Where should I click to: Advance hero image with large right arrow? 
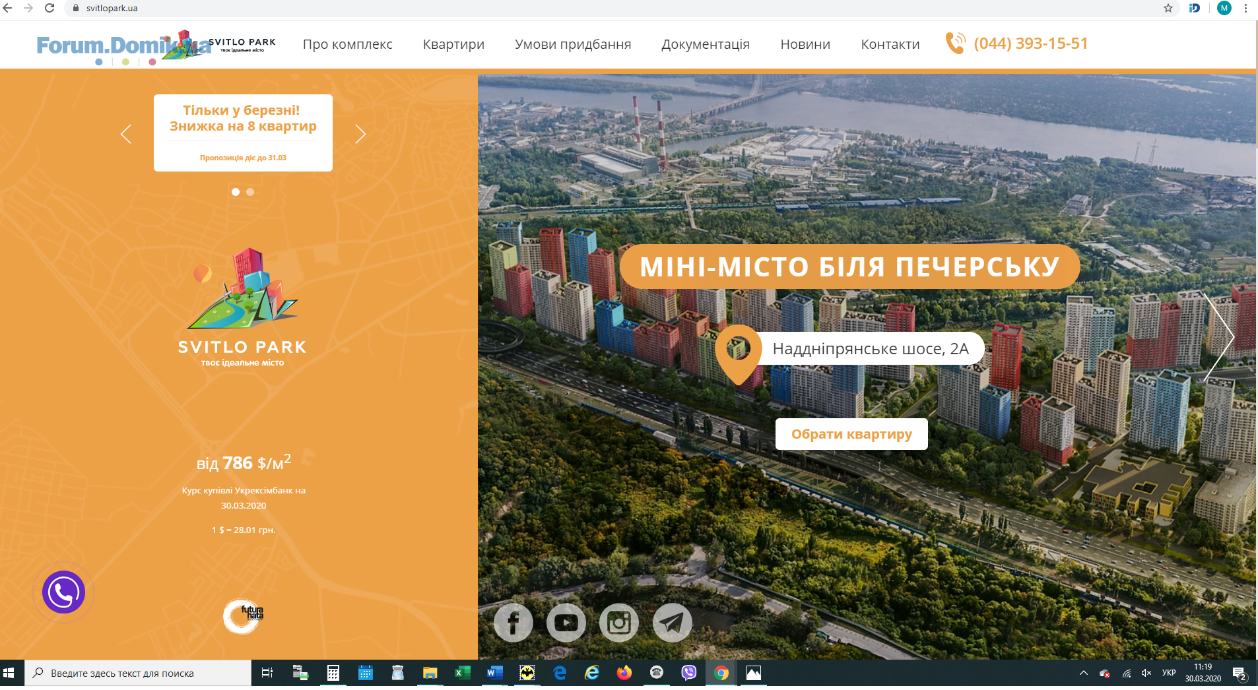click(x=1218, y=336)
